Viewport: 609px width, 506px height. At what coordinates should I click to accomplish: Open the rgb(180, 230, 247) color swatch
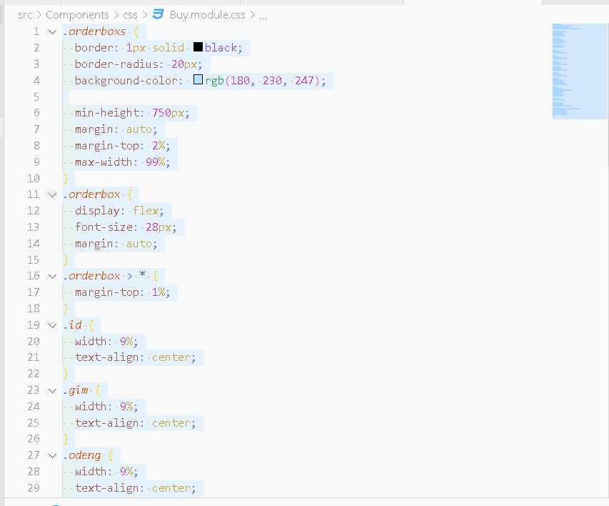(x=198, y=80)
